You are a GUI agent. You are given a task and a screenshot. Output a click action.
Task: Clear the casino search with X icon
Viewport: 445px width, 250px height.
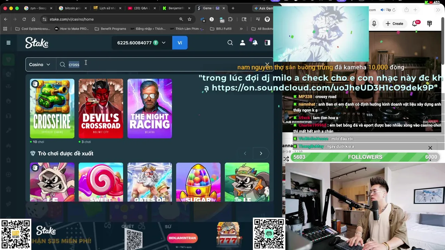point(267,65)
